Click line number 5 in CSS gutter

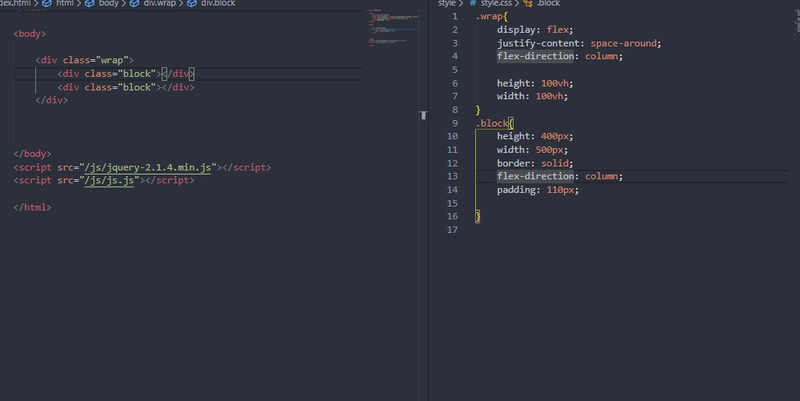[454, 70]
